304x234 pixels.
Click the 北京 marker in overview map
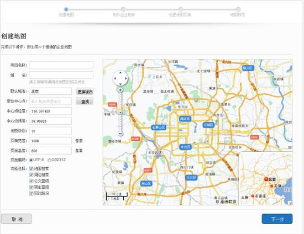coord(266,179)
